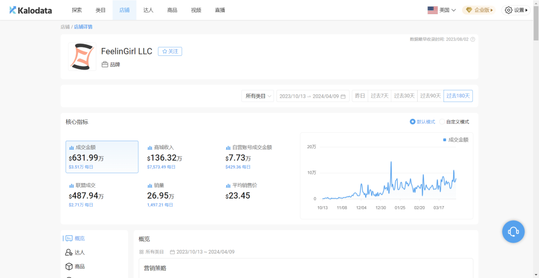Viewport: 539px width, 278px height.
Task: Click the 店铺 breadcrumb link
Action: [x=65, y=27]
